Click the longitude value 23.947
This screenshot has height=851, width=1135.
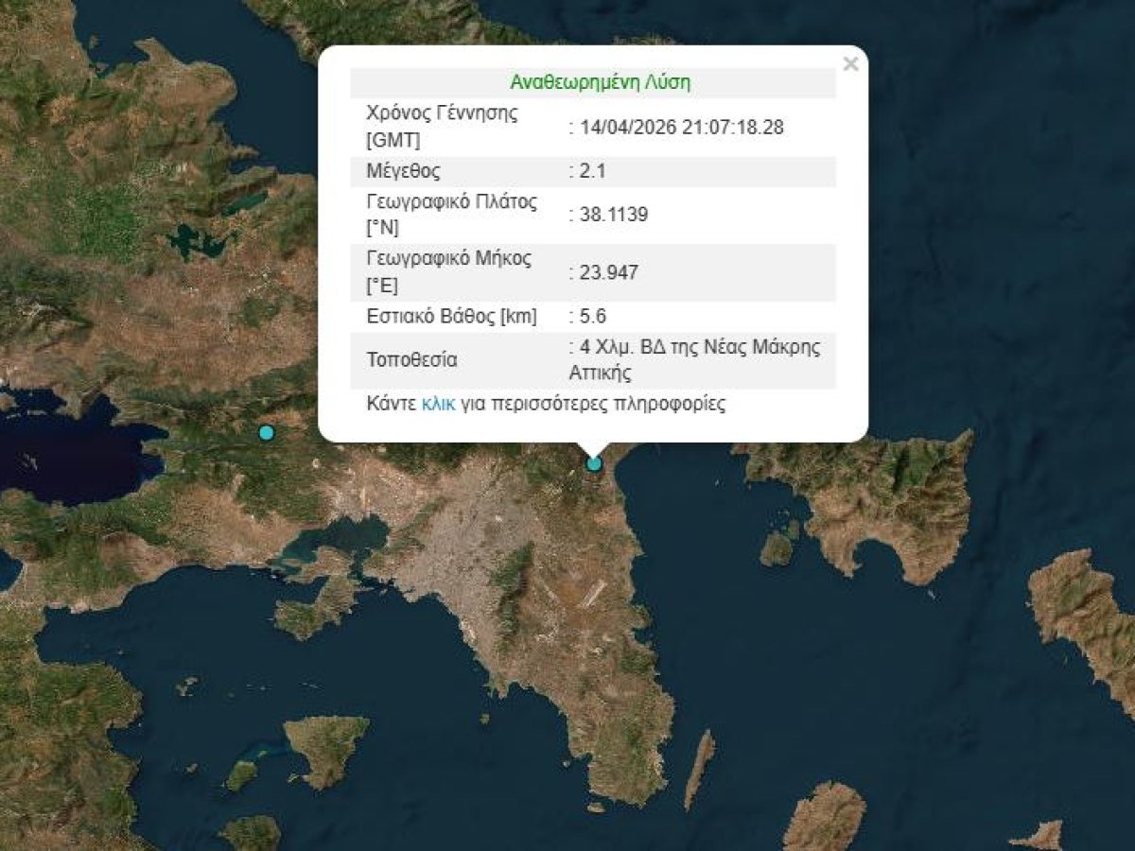pyautogui.click(x=605, y=272)
